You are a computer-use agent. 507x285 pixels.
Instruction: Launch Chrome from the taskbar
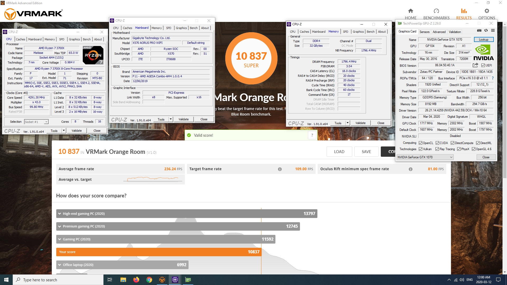tap(149, 280)
